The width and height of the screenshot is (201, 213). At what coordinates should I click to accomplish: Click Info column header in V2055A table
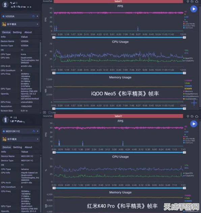pos(3,37)
